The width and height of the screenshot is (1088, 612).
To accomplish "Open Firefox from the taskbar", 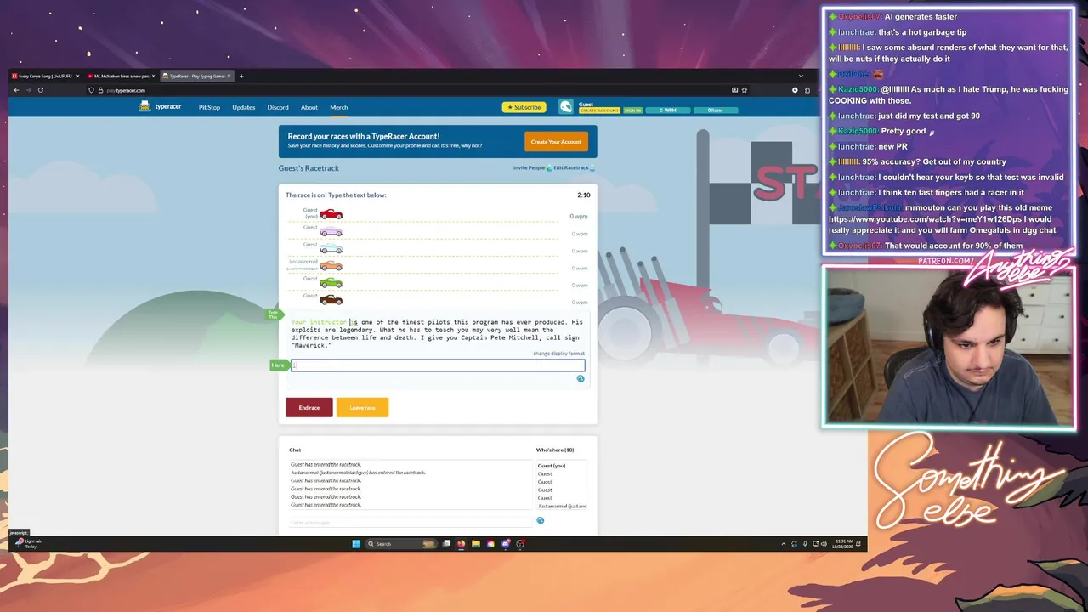I will point(462,544).
